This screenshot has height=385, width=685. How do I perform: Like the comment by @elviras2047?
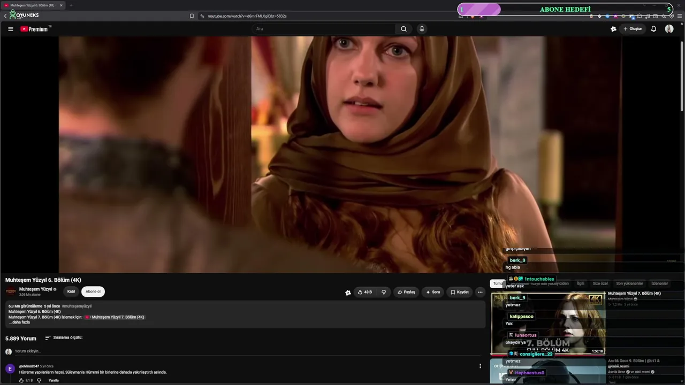click(21, 381)
